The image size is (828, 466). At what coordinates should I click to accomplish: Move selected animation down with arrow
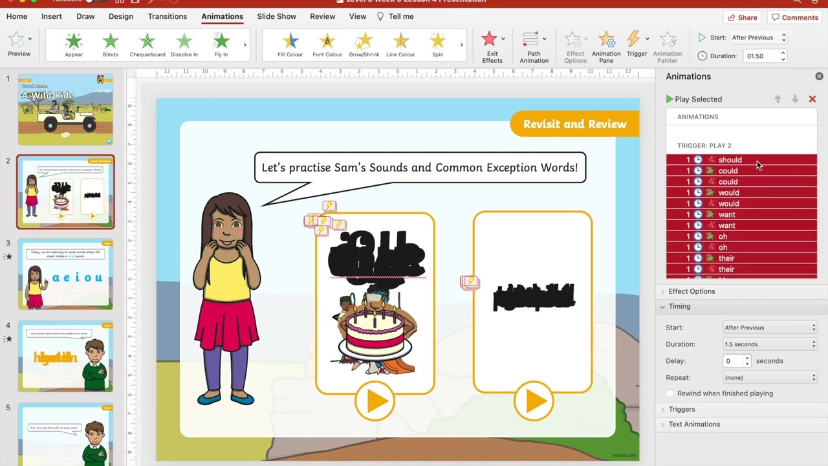click(795, 99)
